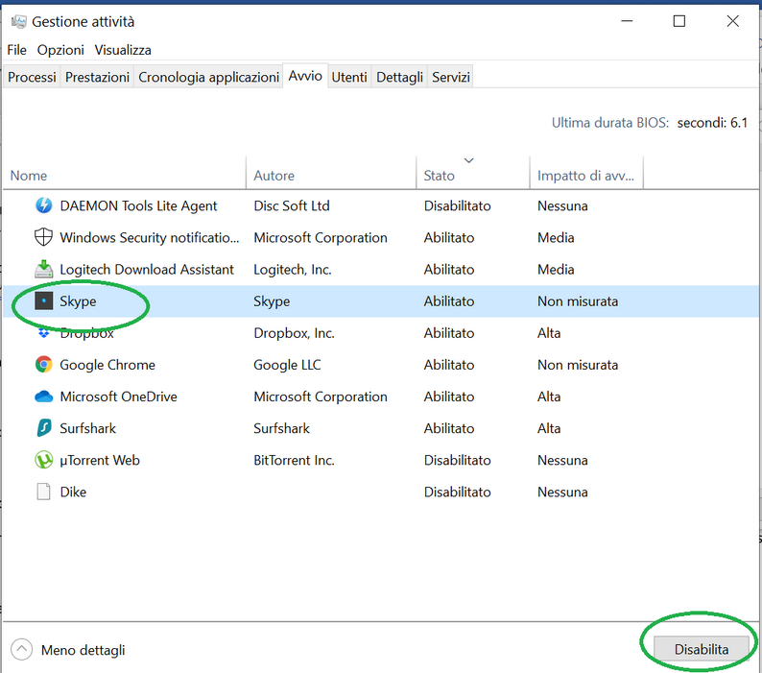762x673 pixels.
Task: Click Logitech, Inc. author cell
Action: pos(293,270)
